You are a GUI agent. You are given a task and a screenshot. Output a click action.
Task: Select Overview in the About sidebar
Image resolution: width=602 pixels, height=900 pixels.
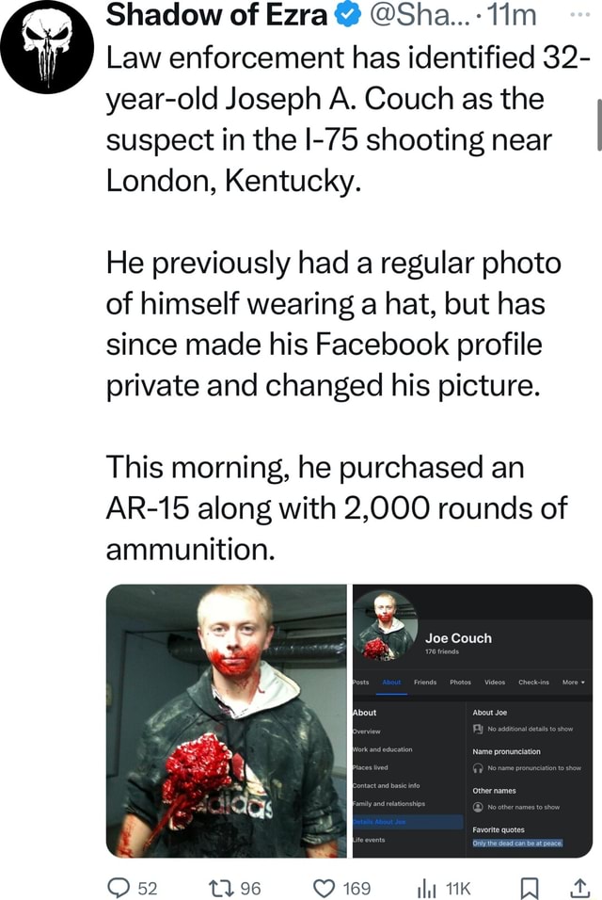[366, 731]
